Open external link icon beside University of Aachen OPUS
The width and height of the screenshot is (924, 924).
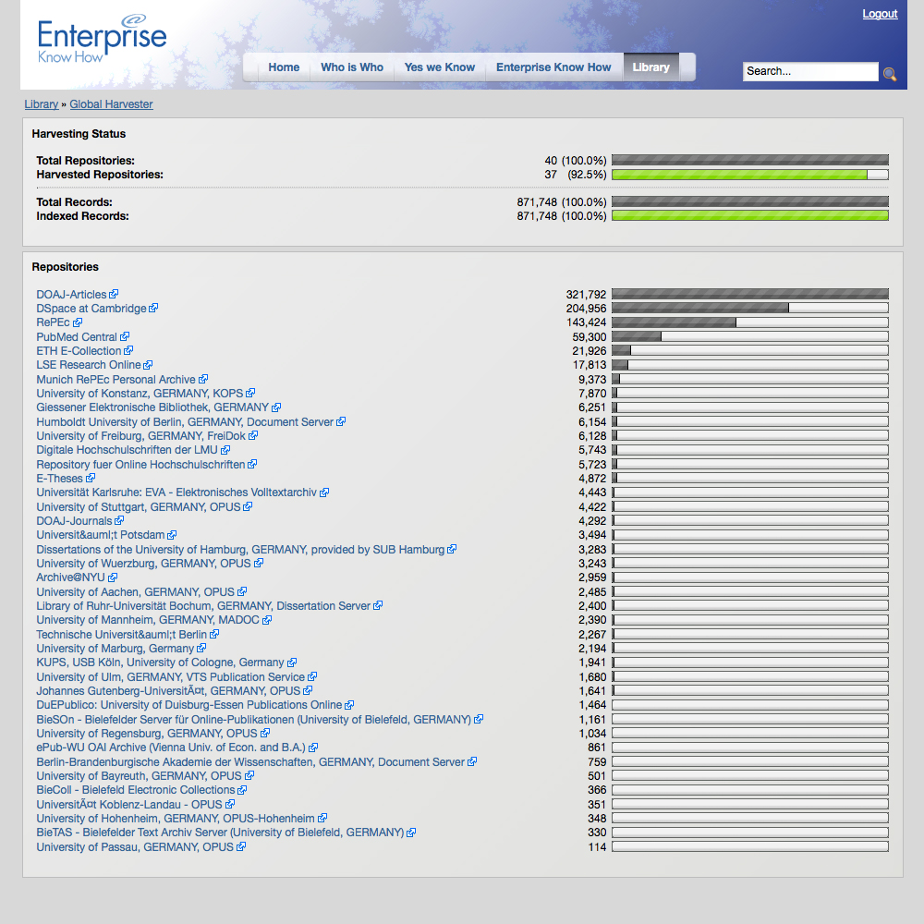(242, 591)
